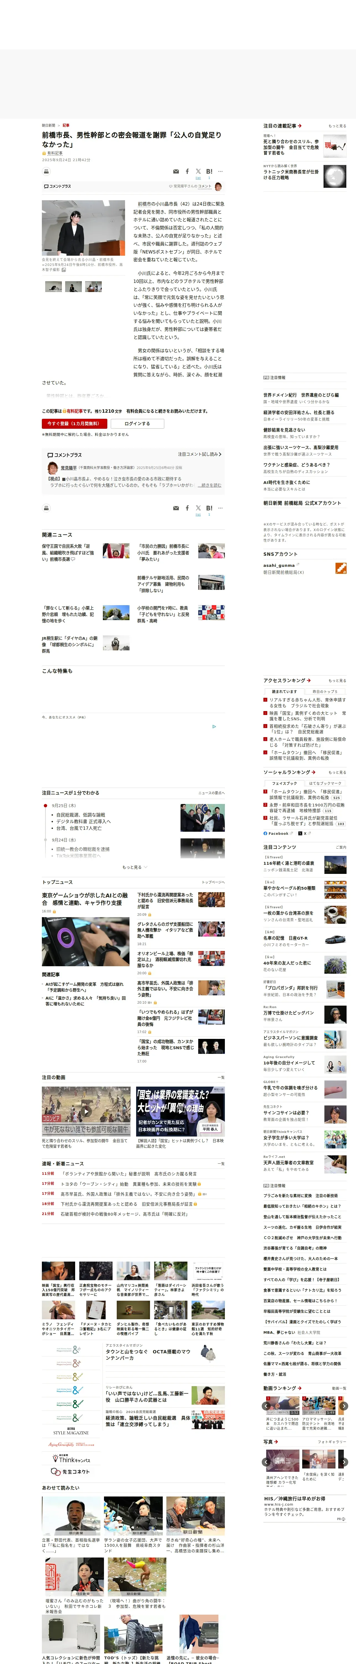Click the red arrow beside 注目の連載記事
This screenshot has width=356, height=1664.
tap(300, 126)
